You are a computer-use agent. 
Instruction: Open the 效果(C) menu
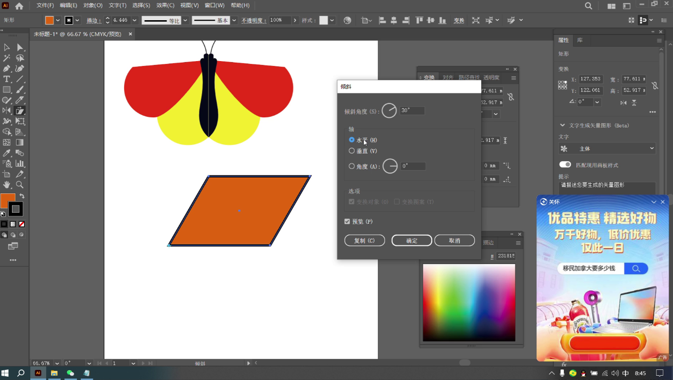click(165, 5)
